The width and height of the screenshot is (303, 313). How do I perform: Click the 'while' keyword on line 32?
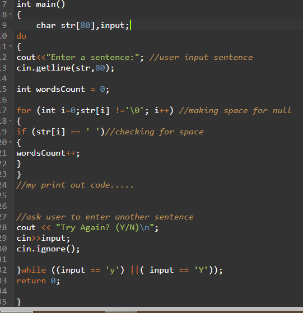[x=34, y=270]
